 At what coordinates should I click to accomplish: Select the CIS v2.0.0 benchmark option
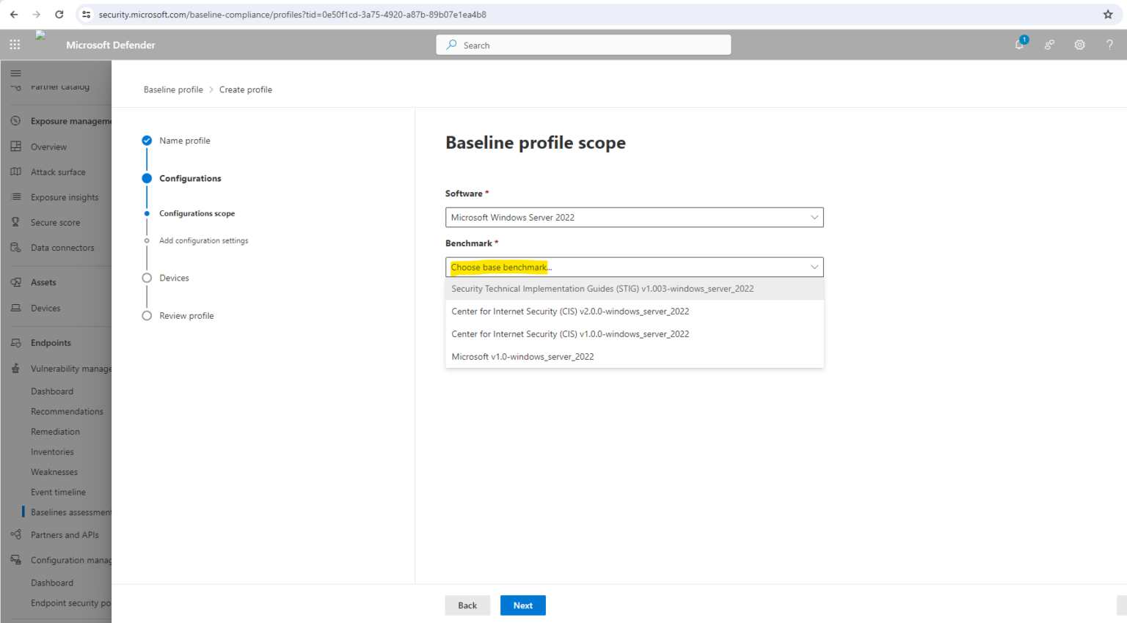coord(570,311)
